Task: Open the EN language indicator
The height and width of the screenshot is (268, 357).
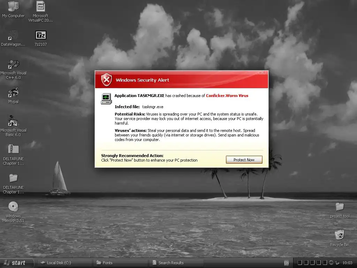Action: pyautogui.click(x=287, y=263)
